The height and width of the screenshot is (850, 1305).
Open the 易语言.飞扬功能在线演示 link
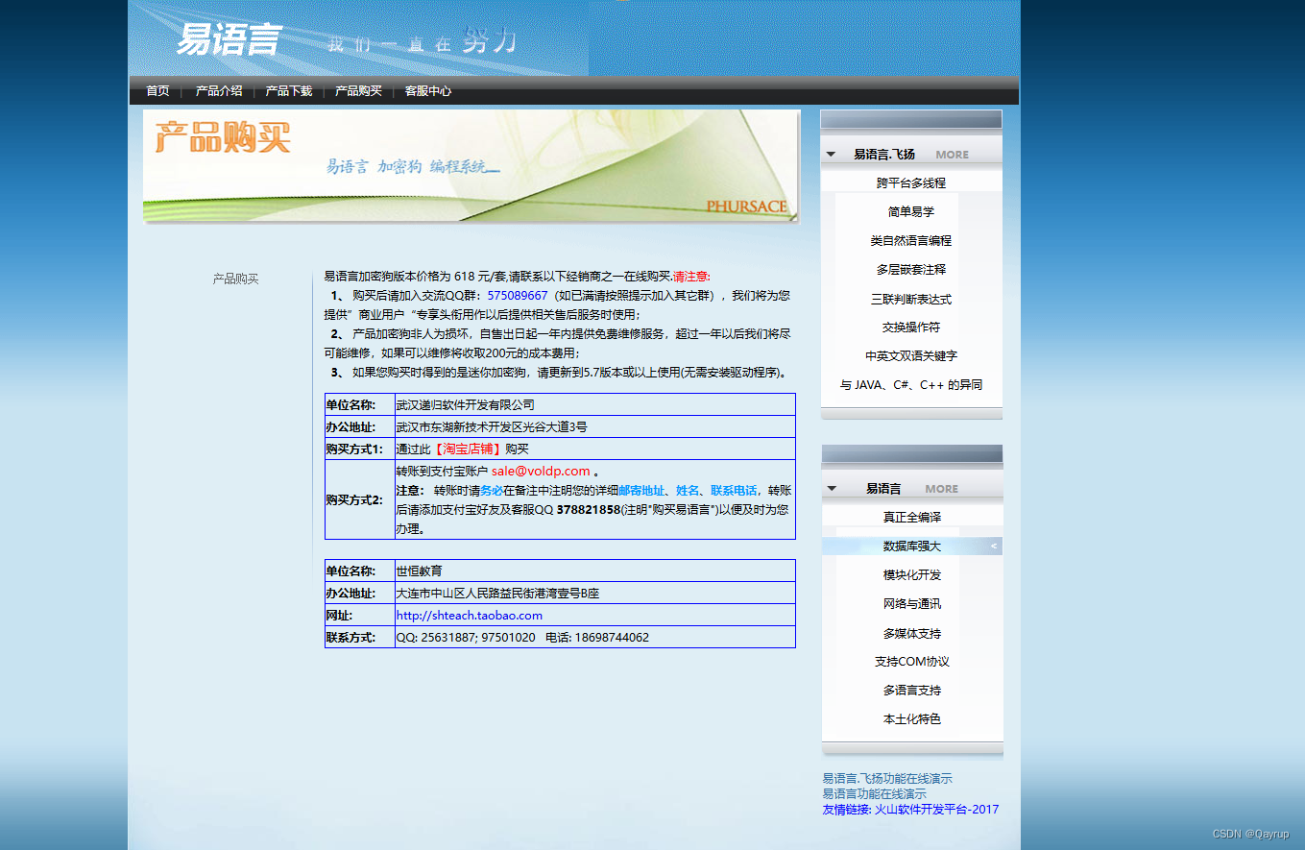pyautogui.click(x=887, y=778)
